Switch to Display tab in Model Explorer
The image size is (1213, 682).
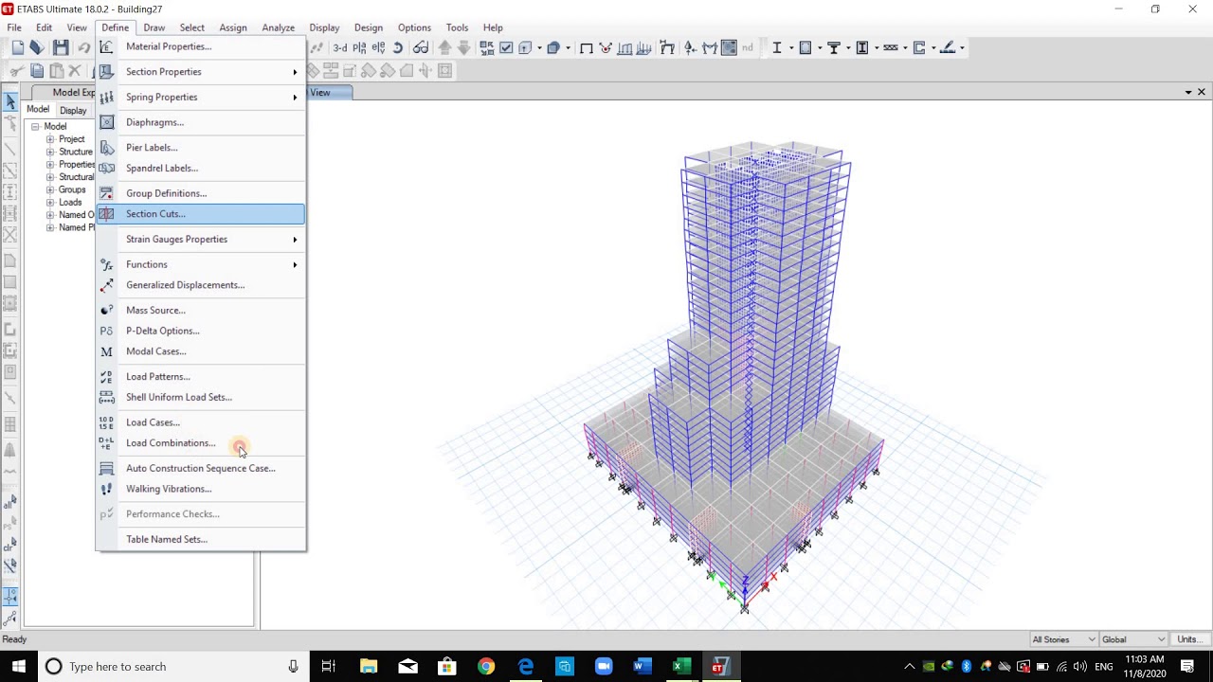pyautogui.click(x=73, y=110)
